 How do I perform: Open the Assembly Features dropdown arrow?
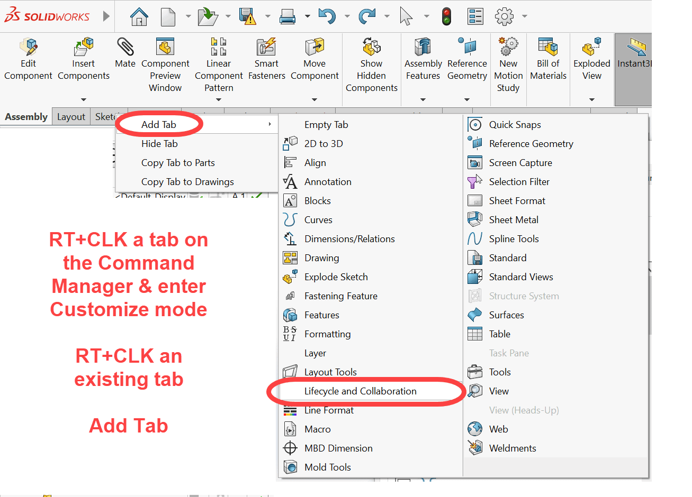pyautogui.click(x=423, y=99)
